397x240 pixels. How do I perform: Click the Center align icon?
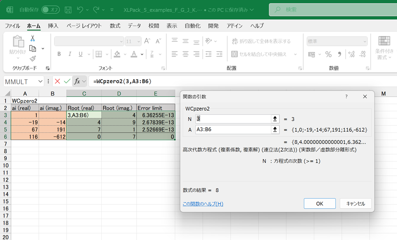click(x=186, y=54)
